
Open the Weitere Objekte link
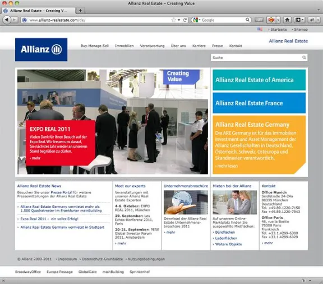coord(228,244)
